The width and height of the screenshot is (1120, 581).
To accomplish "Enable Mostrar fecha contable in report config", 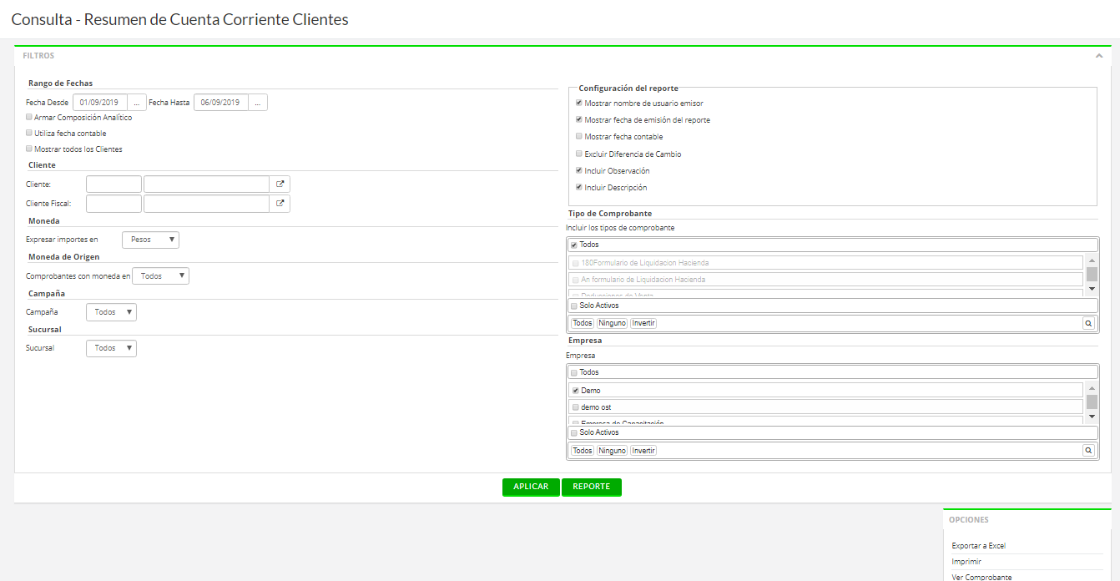I will tap(579, 136).
